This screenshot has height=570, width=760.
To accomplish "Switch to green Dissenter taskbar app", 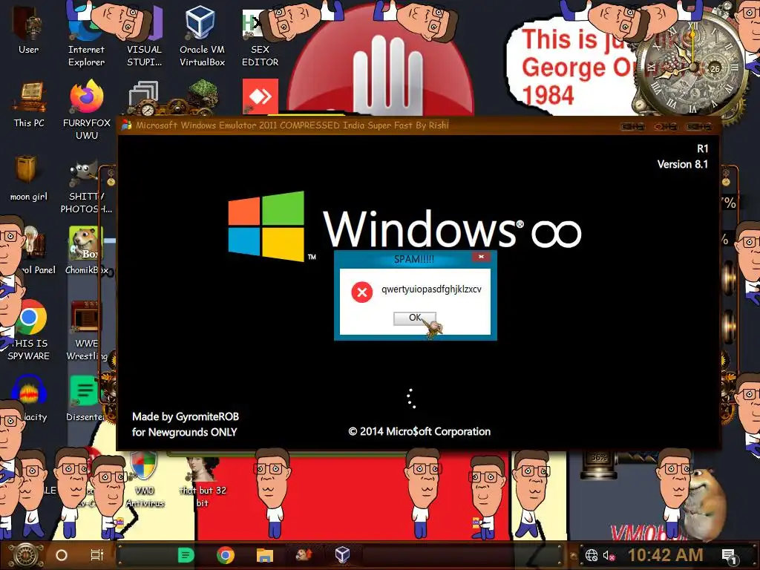I will [x=186, y=555].
